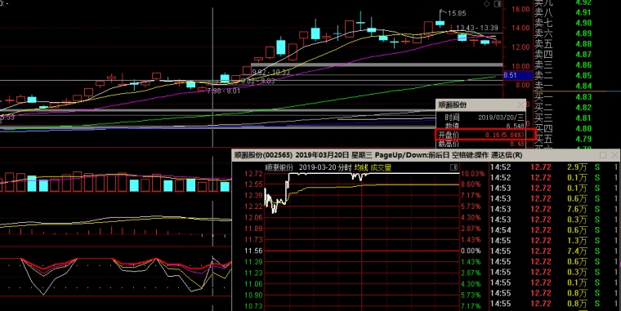Image resolution: width=621 pixels, height=311 pixels.
Task: Select the yellow 均线 indicator label
Action: click(x=361, y=168)
